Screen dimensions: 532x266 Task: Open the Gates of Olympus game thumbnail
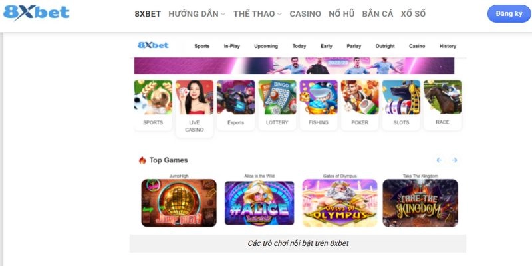point(340,203)
